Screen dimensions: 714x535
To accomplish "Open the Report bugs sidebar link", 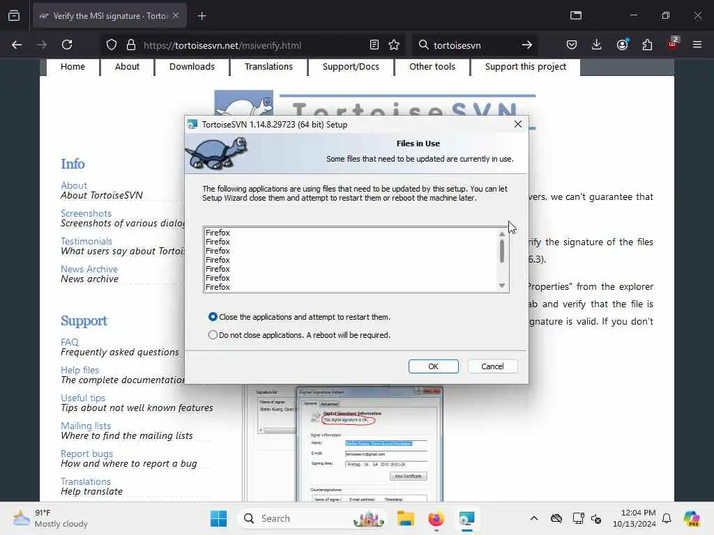I will click(87, 453).
